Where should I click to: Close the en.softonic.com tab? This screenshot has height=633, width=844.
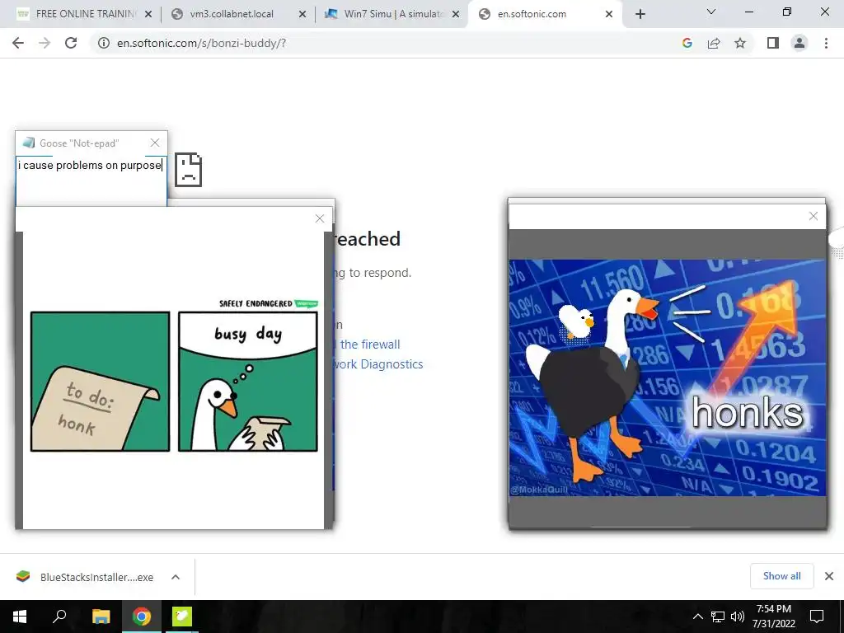pyautogui.click(x=609, y=14)
